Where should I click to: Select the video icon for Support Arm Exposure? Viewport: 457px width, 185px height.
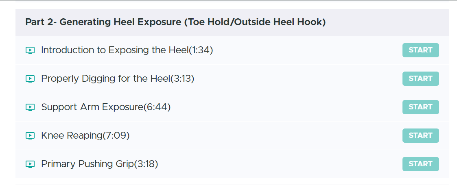click(x=30, y=107)
